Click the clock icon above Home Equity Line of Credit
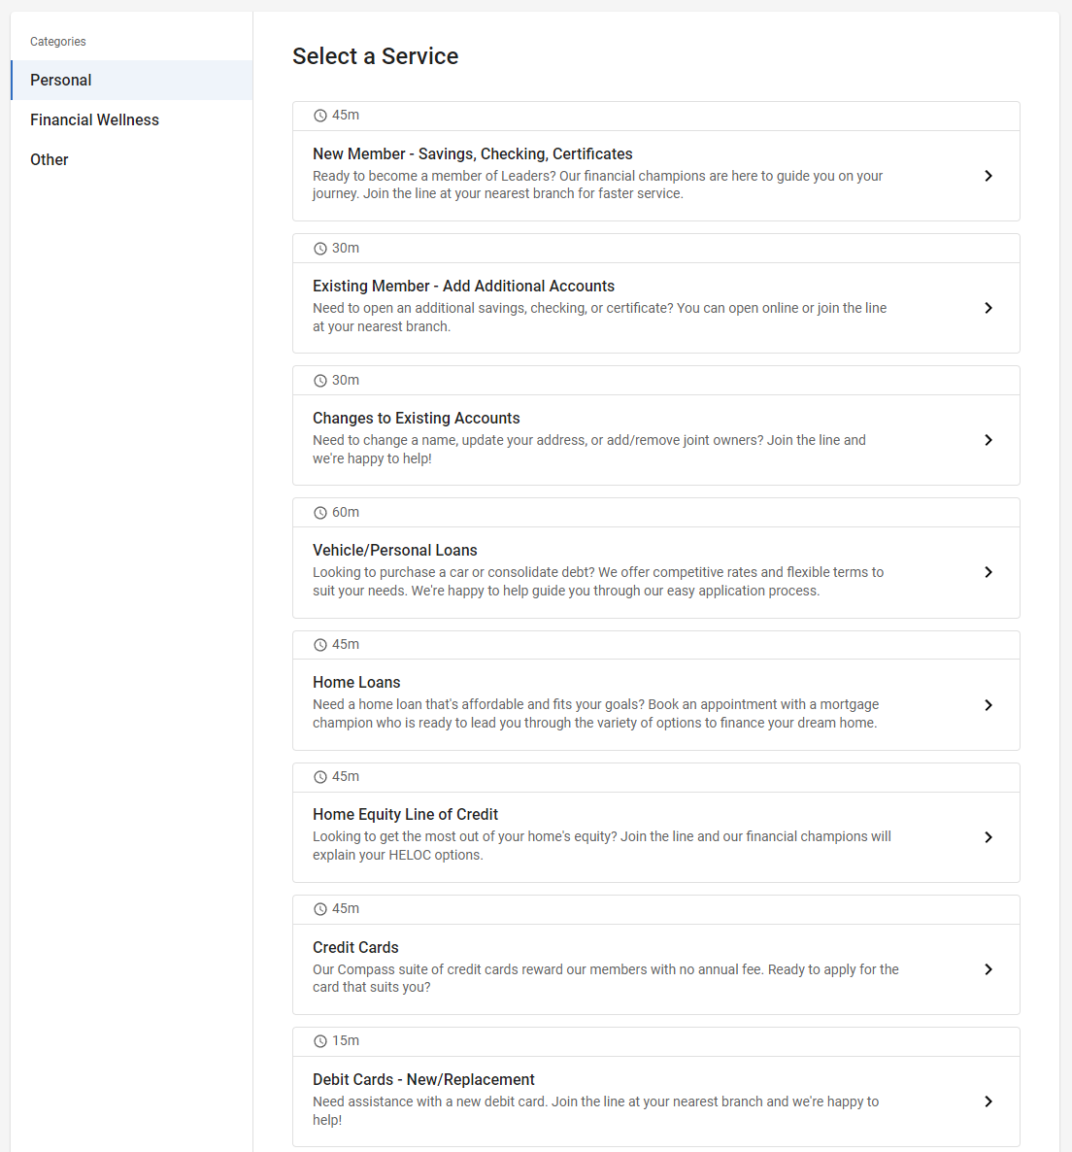The width and height of the screenshot is (1072, 1152). [320, 777]
